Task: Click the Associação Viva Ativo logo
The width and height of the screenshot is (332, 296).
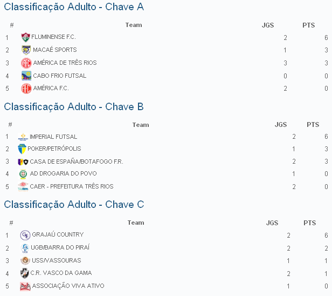Action: 25,286
